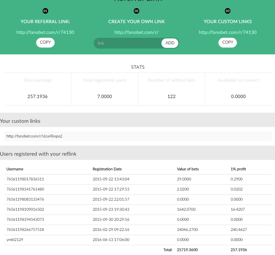The image size is (275, 255).
Task: Click the Username column header
Action: [15, 169]
